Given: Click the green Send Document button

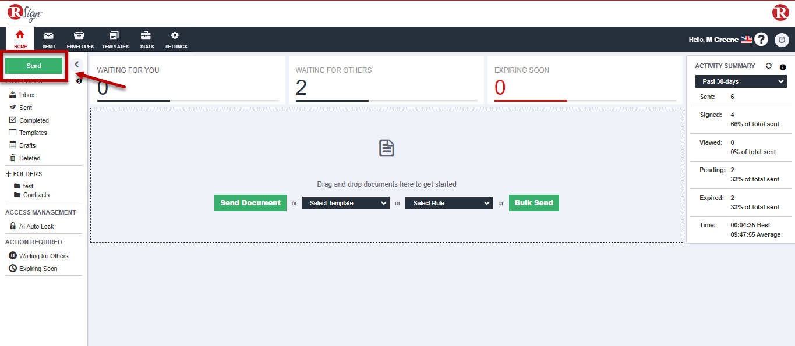Looking at the screenshot, I should click(x=250, y=203).
